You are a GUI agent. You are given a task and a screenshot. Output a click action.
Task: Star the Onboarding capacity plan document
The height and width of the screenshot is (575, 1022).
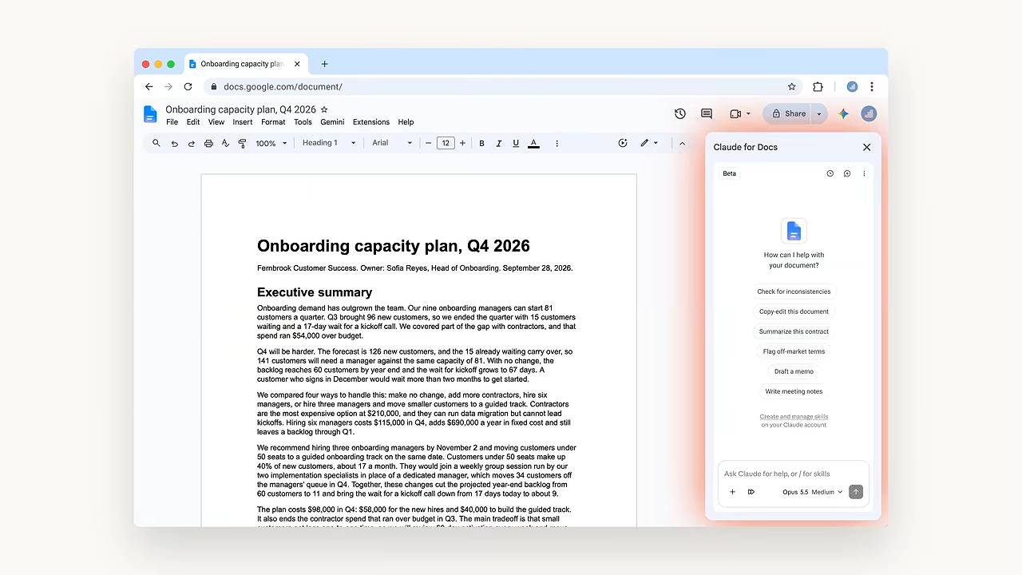click(324, 109)
